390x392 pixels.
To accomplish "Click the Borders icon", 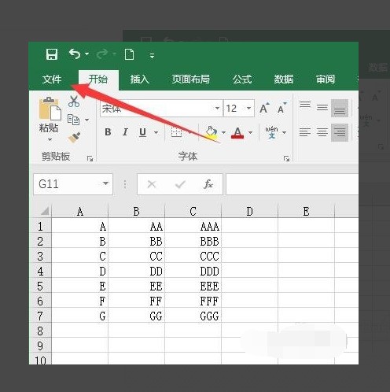I will [x=176, y=132].
